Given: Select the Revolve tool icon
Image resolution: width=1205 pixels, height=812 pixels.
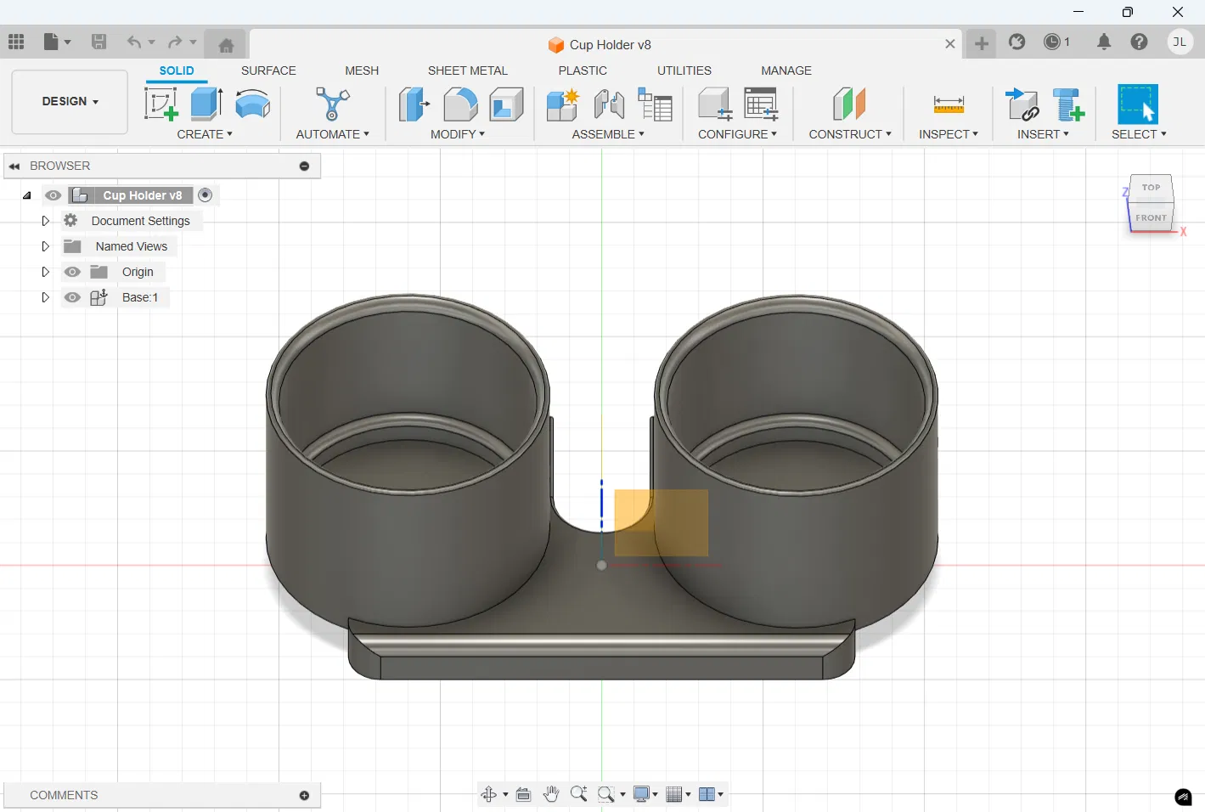Looking at the screenshot, I should pyautogui.click(x=252, y=104).
